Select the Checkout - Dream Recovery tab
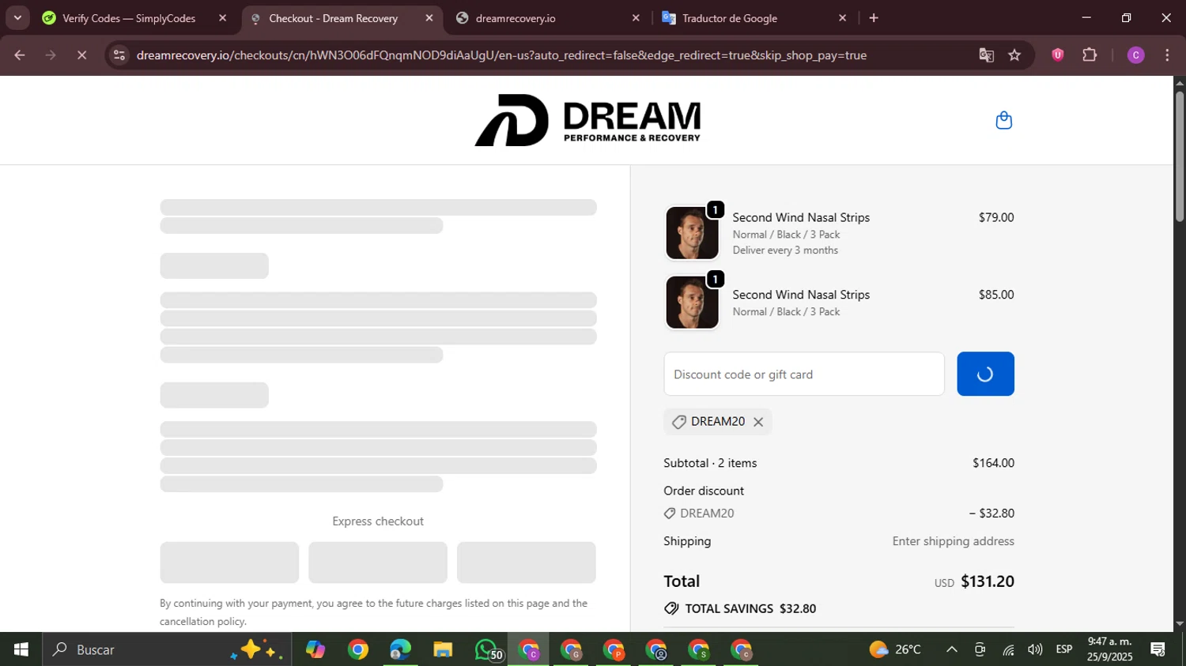 (x=333, y=18)
